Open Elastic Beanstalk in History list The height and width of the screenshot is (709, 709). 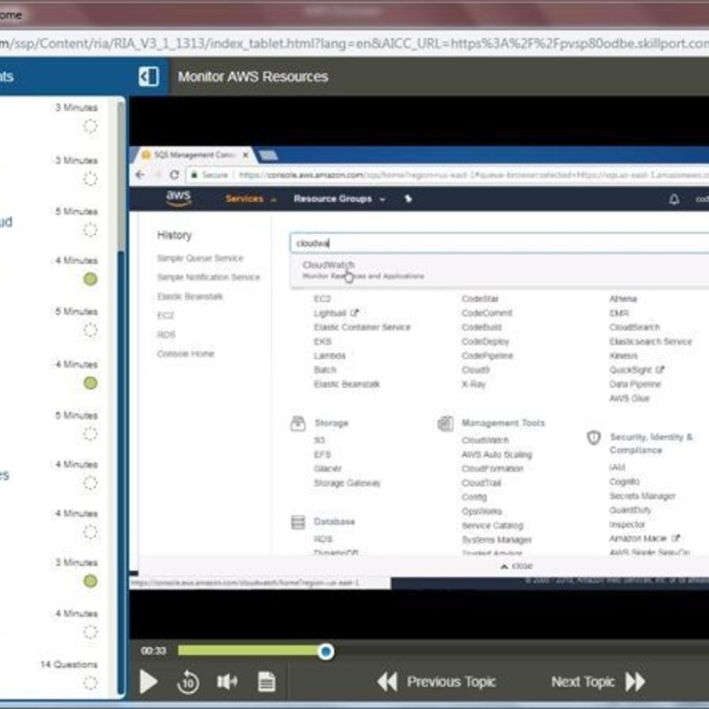click(x=190, y=297)
